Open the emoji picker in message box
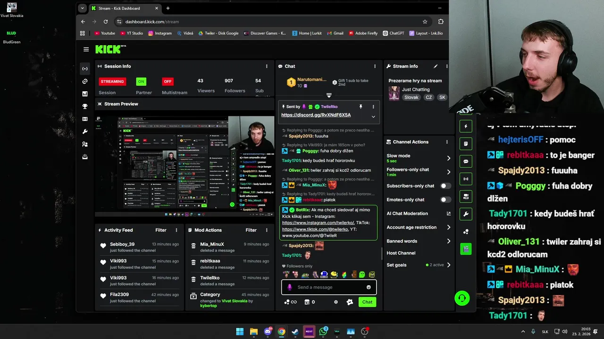Image resolution: width=604 pixels, height=339 pixels. click(x=369, y=287)
